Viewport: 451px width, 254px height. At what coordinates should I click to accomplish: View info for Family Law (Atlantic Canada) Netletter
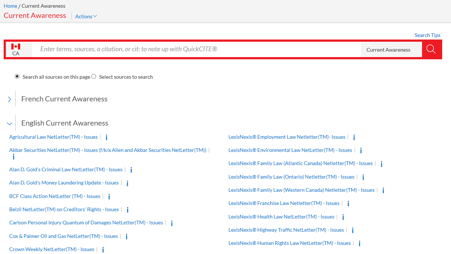pos(381,164)
